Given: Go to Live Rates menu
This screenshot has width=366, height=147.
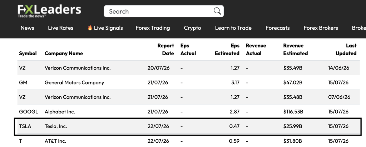Looking at the screenshot, I should click(x=61, y=28).
